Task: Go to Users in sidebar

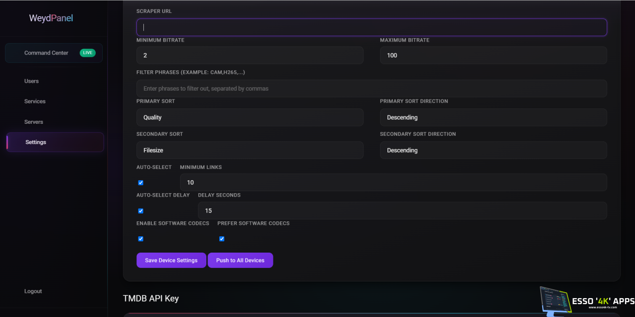Action: (x=31, y=81)
